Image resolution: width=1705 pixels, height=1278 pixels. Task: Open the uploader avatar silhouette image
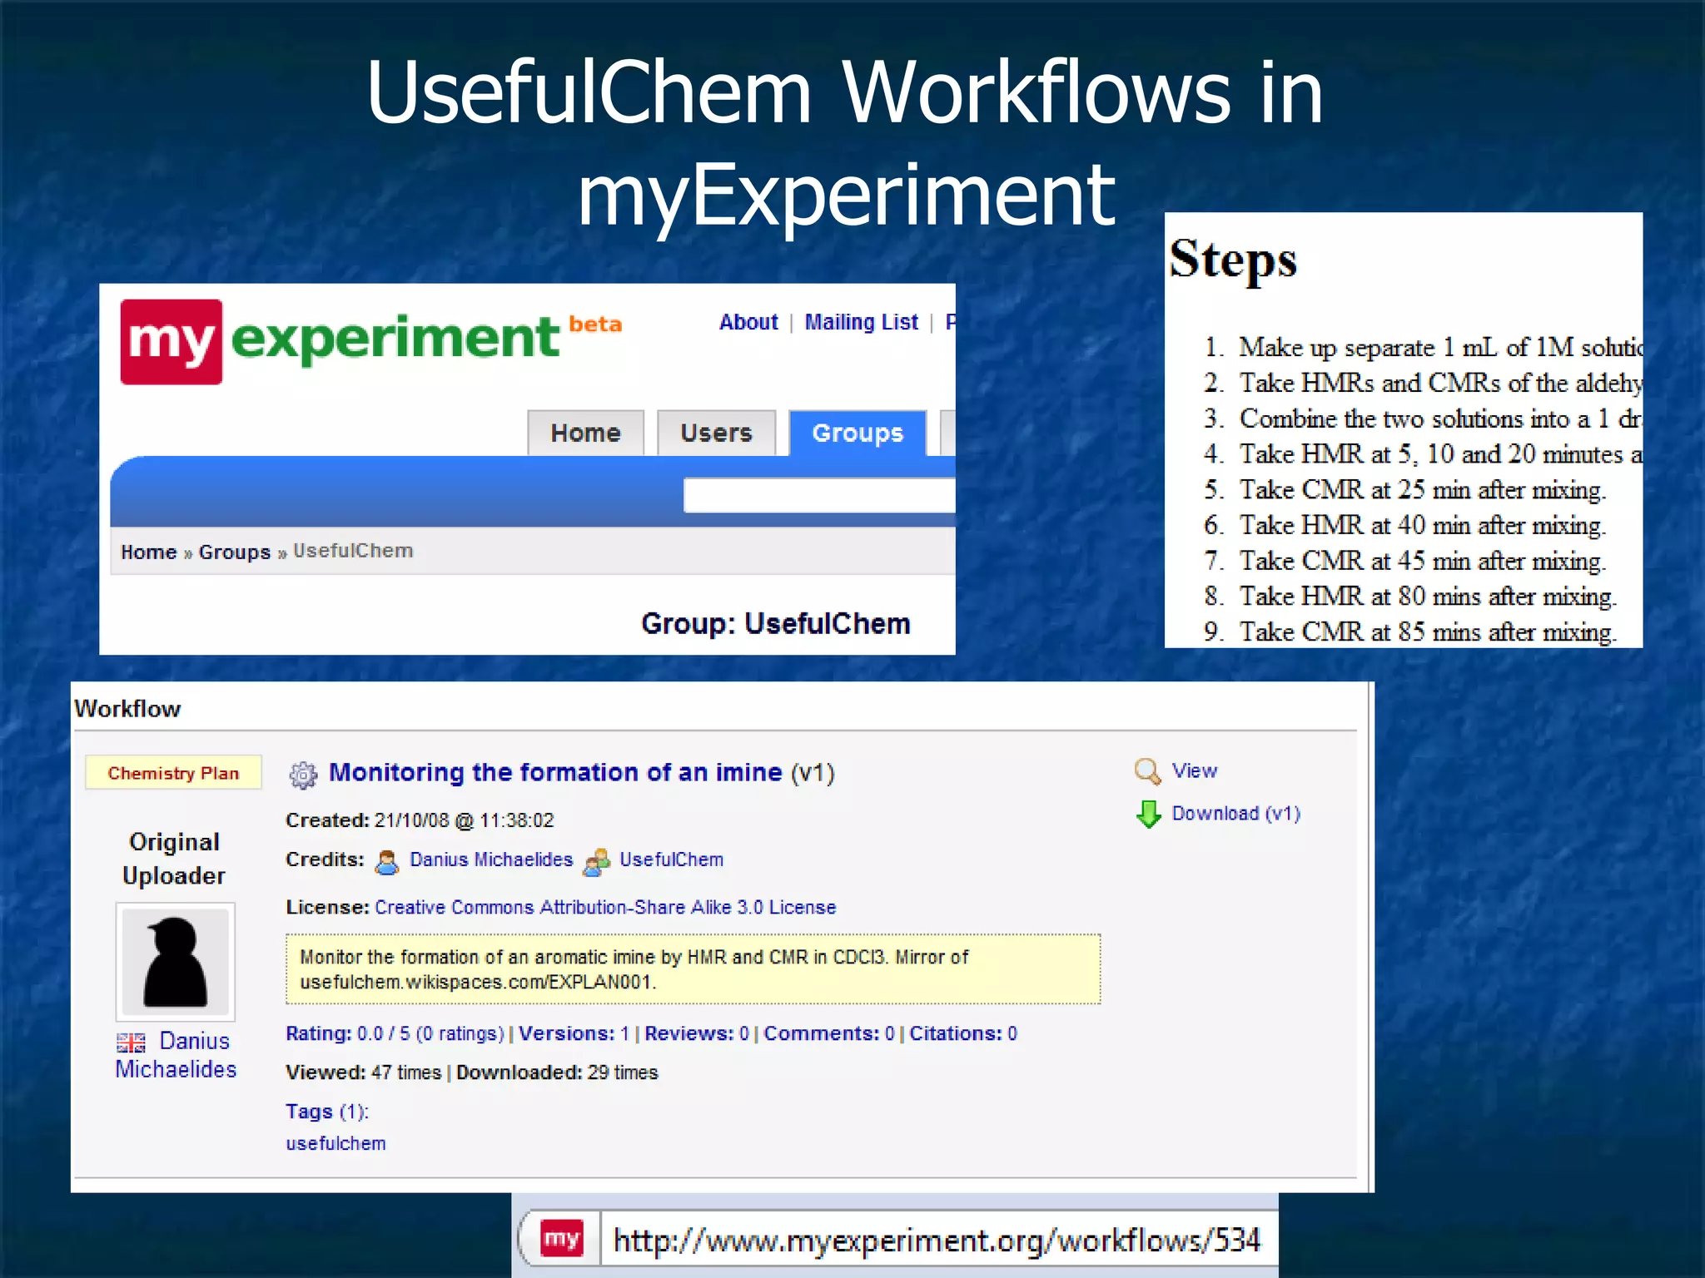click(176, 962)
